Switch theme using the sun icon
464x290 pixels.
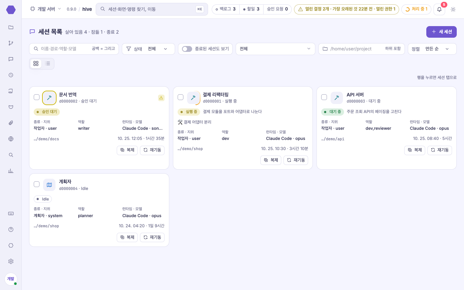[x=453, y=9]
